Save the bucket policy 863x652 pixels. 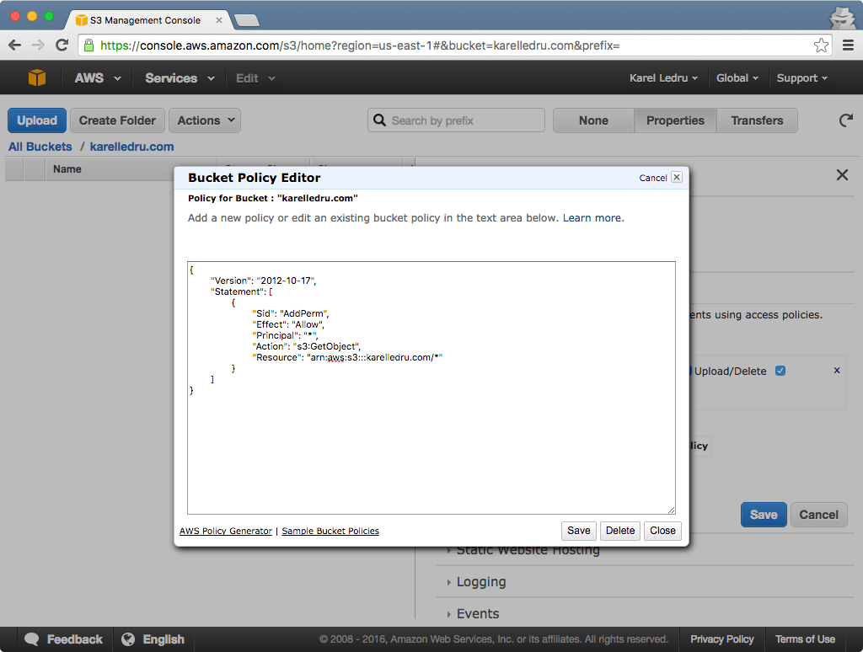click(x=578, y=531)
